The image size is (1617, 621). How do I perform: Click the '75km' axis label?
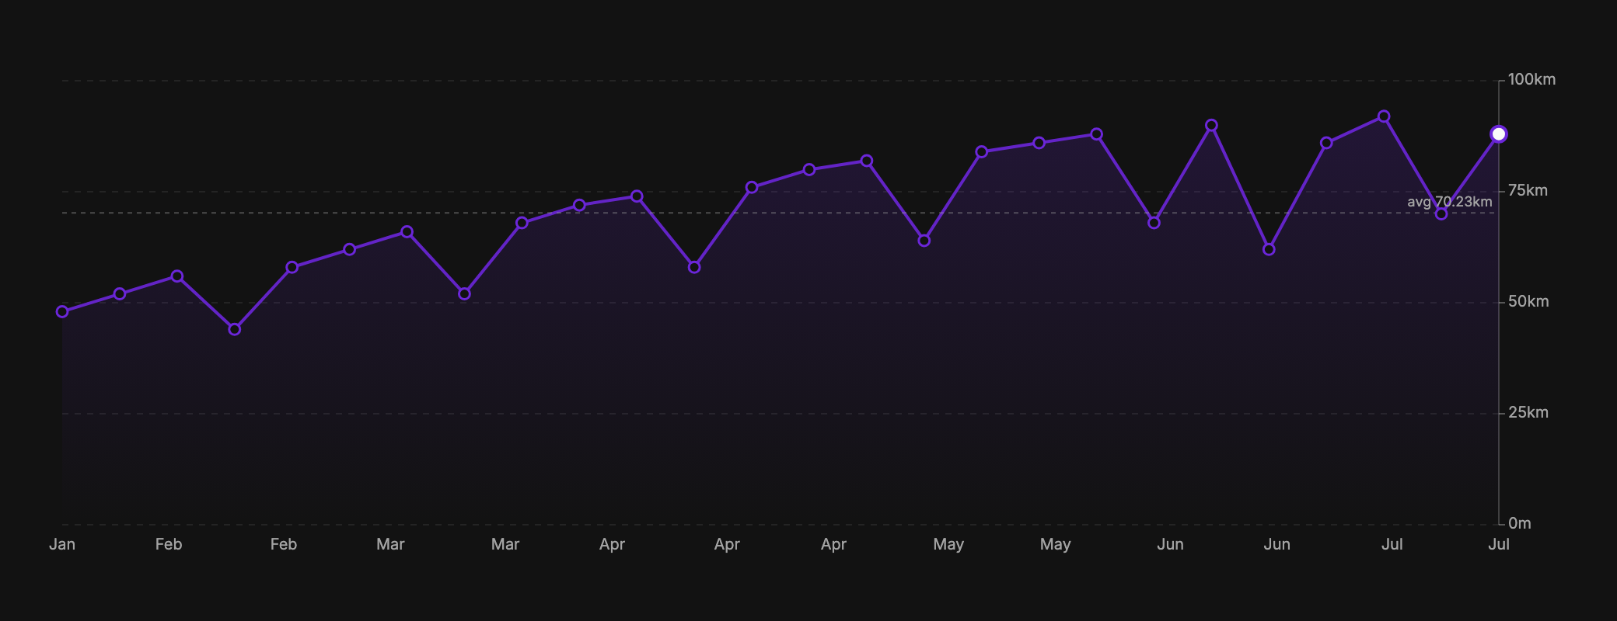click(x=1528, y=190)
